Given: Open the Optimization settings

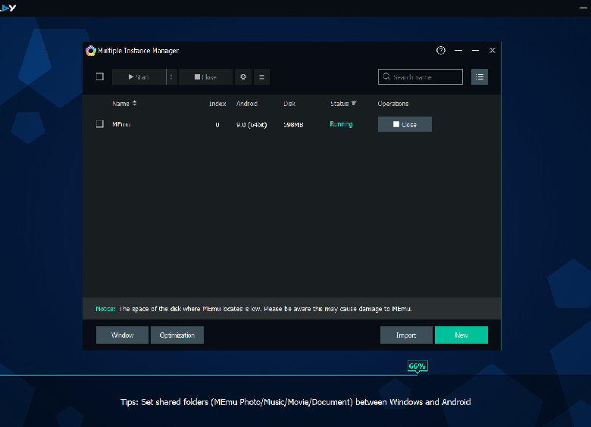Looking at the screenshot, I should click(x=177, y=335).
